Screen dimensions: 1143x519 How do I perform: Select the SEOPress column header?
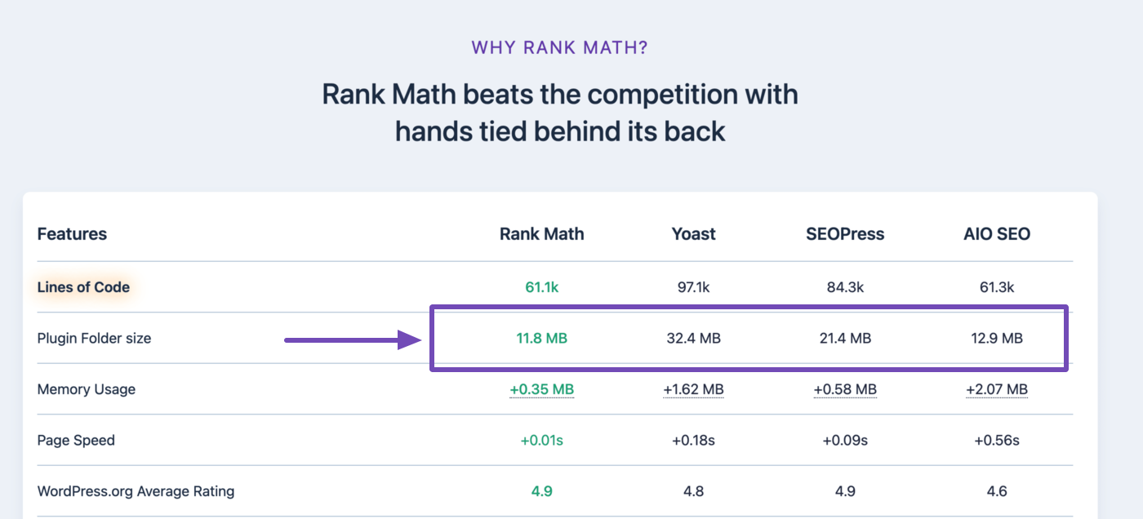pos(845,234)
